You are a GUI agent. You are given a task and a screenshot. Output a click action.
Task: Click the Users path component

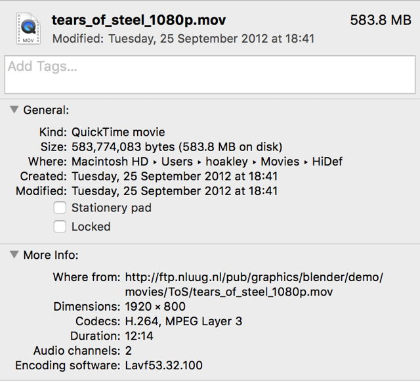point(177,162)
